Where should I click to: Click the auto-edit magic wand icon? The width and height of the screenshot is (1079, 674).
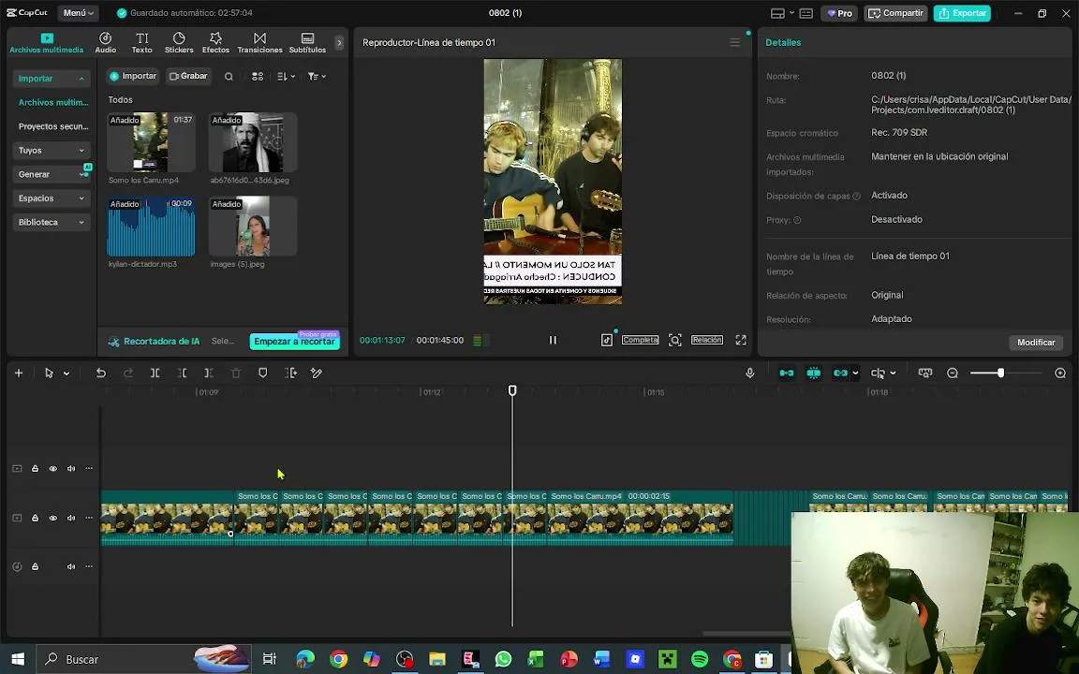point(317,373)
